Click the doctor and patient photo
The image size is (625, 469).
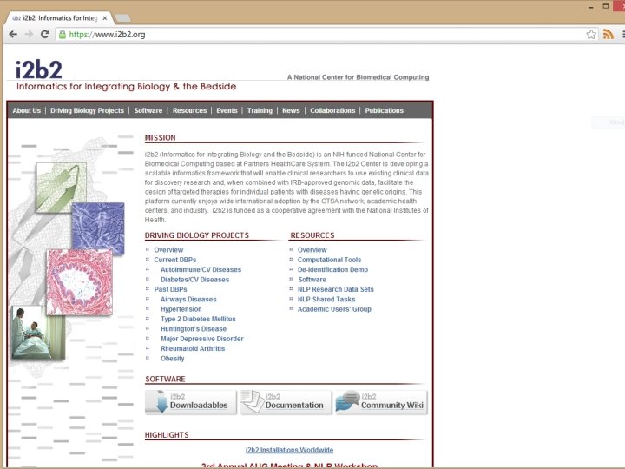pyautogui.click(x=38, y=332)
